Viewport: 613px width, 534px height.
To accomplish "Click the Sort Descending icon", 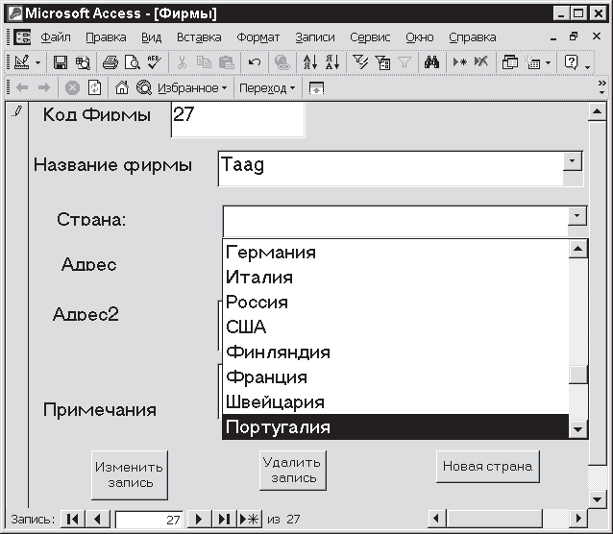I will tap(331, 62).
